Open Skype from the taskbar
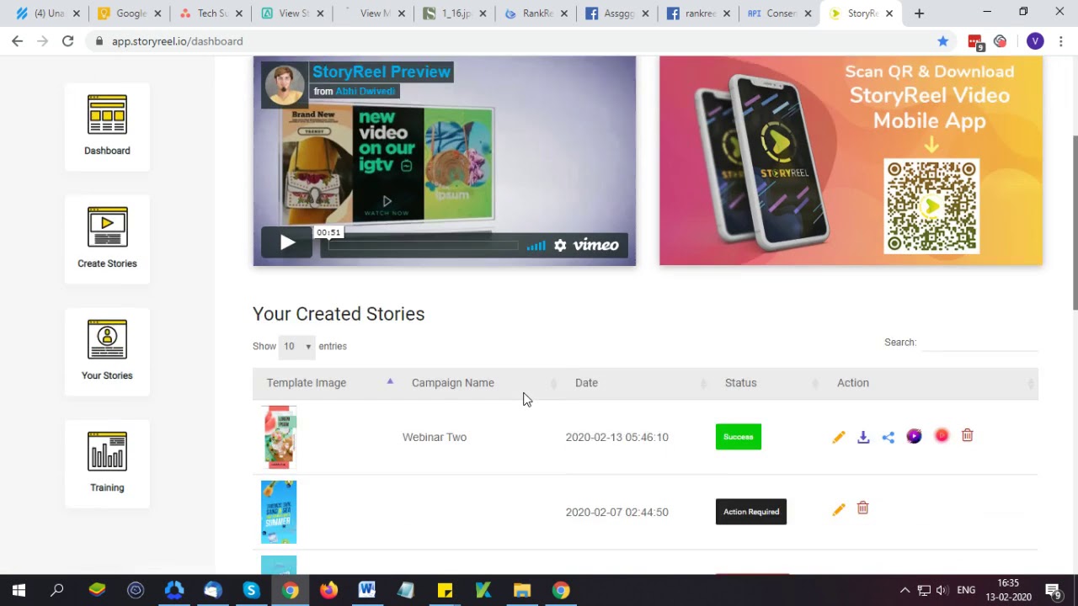This screenshot has height=606, width=1078. coord(251,590)
